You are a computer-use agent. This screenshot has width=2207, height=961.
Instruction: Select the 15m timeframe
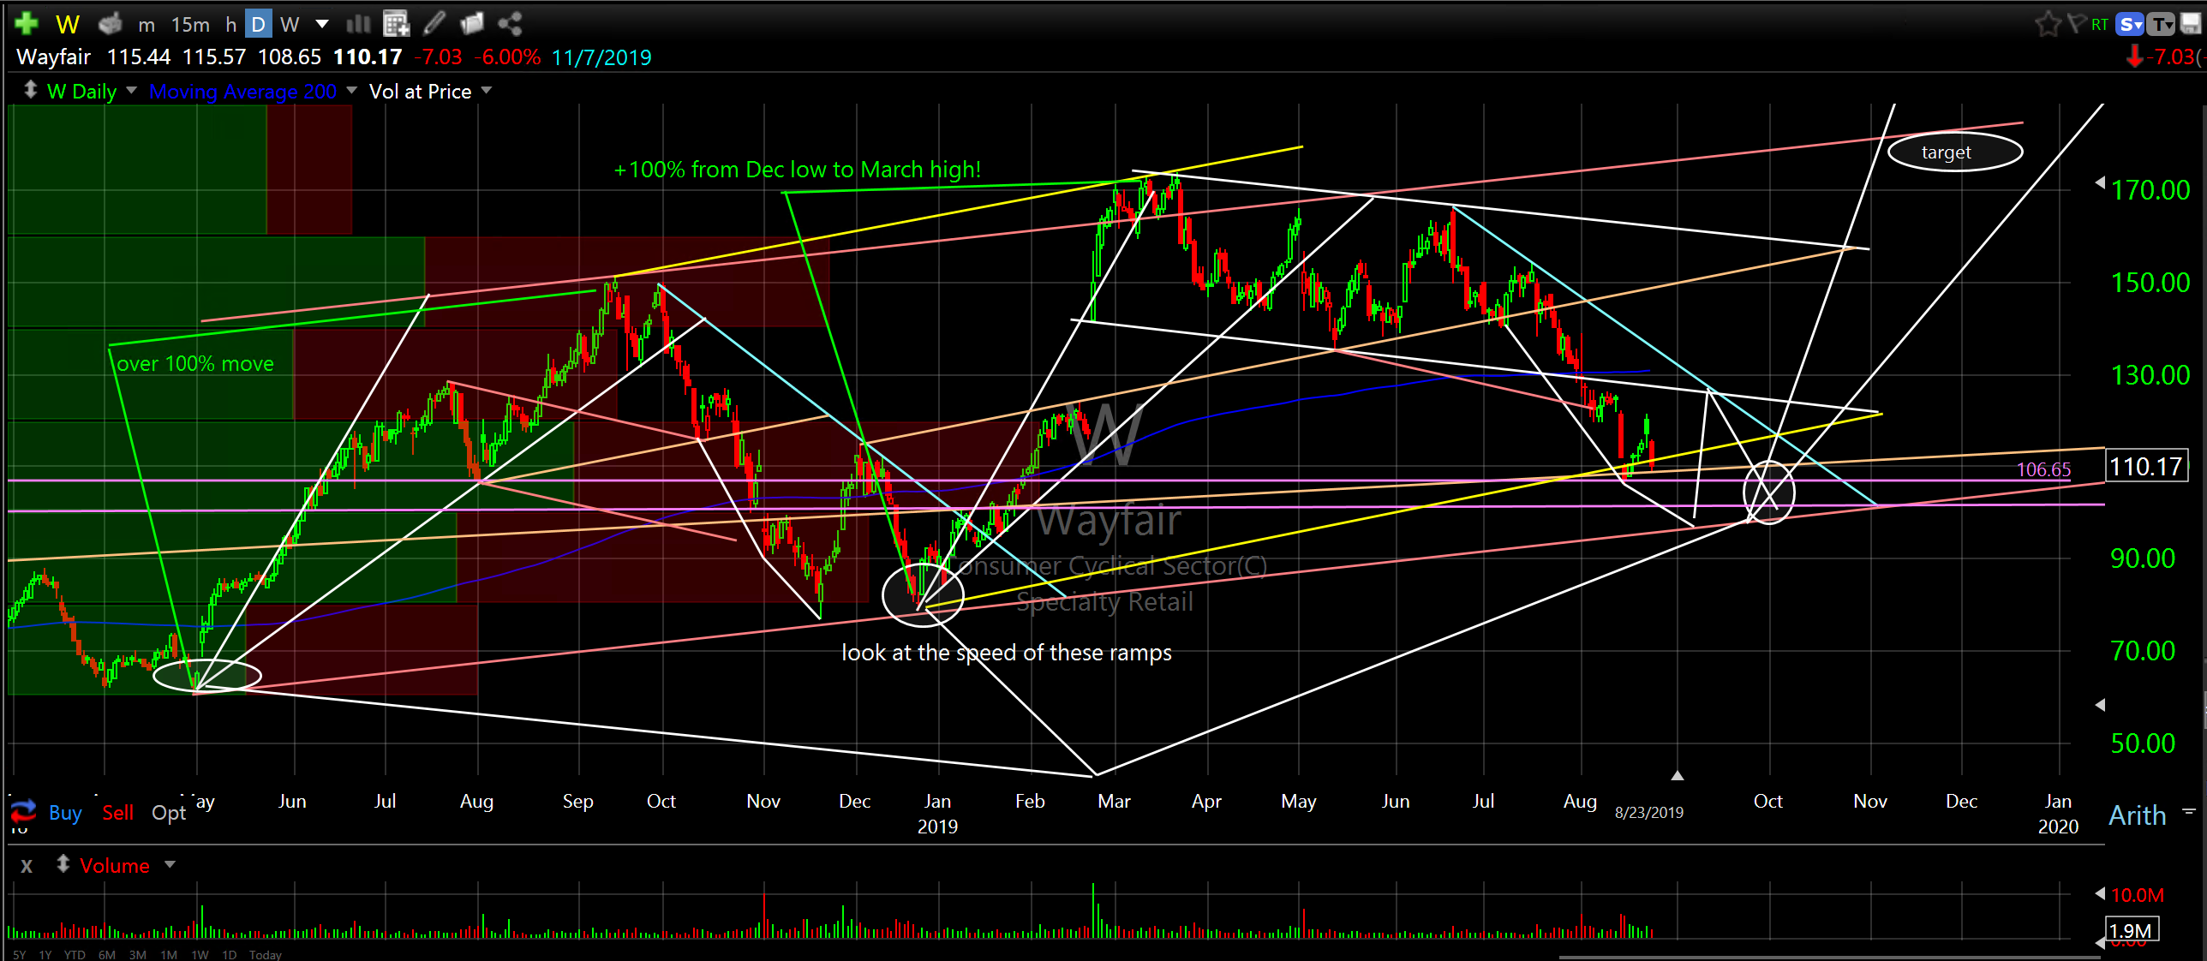[x=189, y=24]
